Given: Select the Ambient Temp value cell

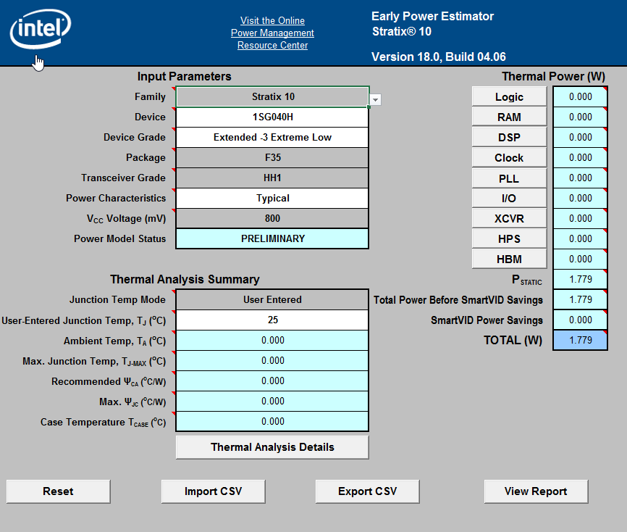Looking at the screenshot, I should pos(272,340).
